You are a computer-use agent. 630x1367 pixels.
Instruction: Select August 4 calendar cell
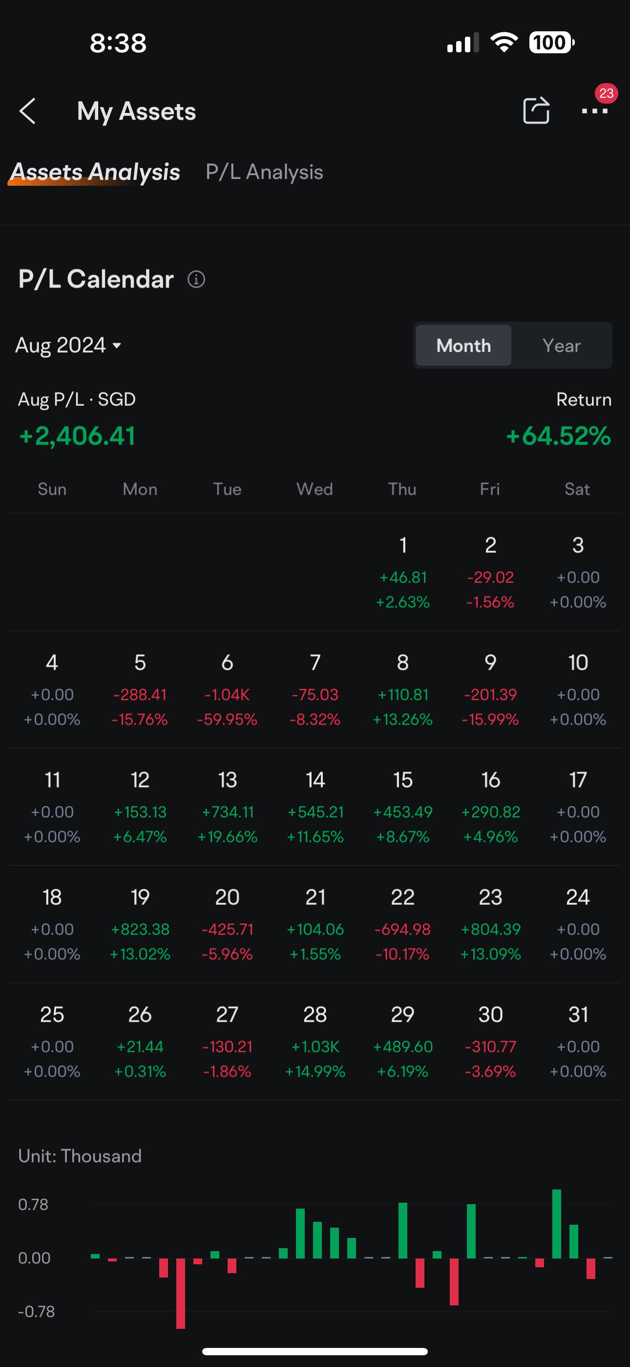click(x=52, y=690)
